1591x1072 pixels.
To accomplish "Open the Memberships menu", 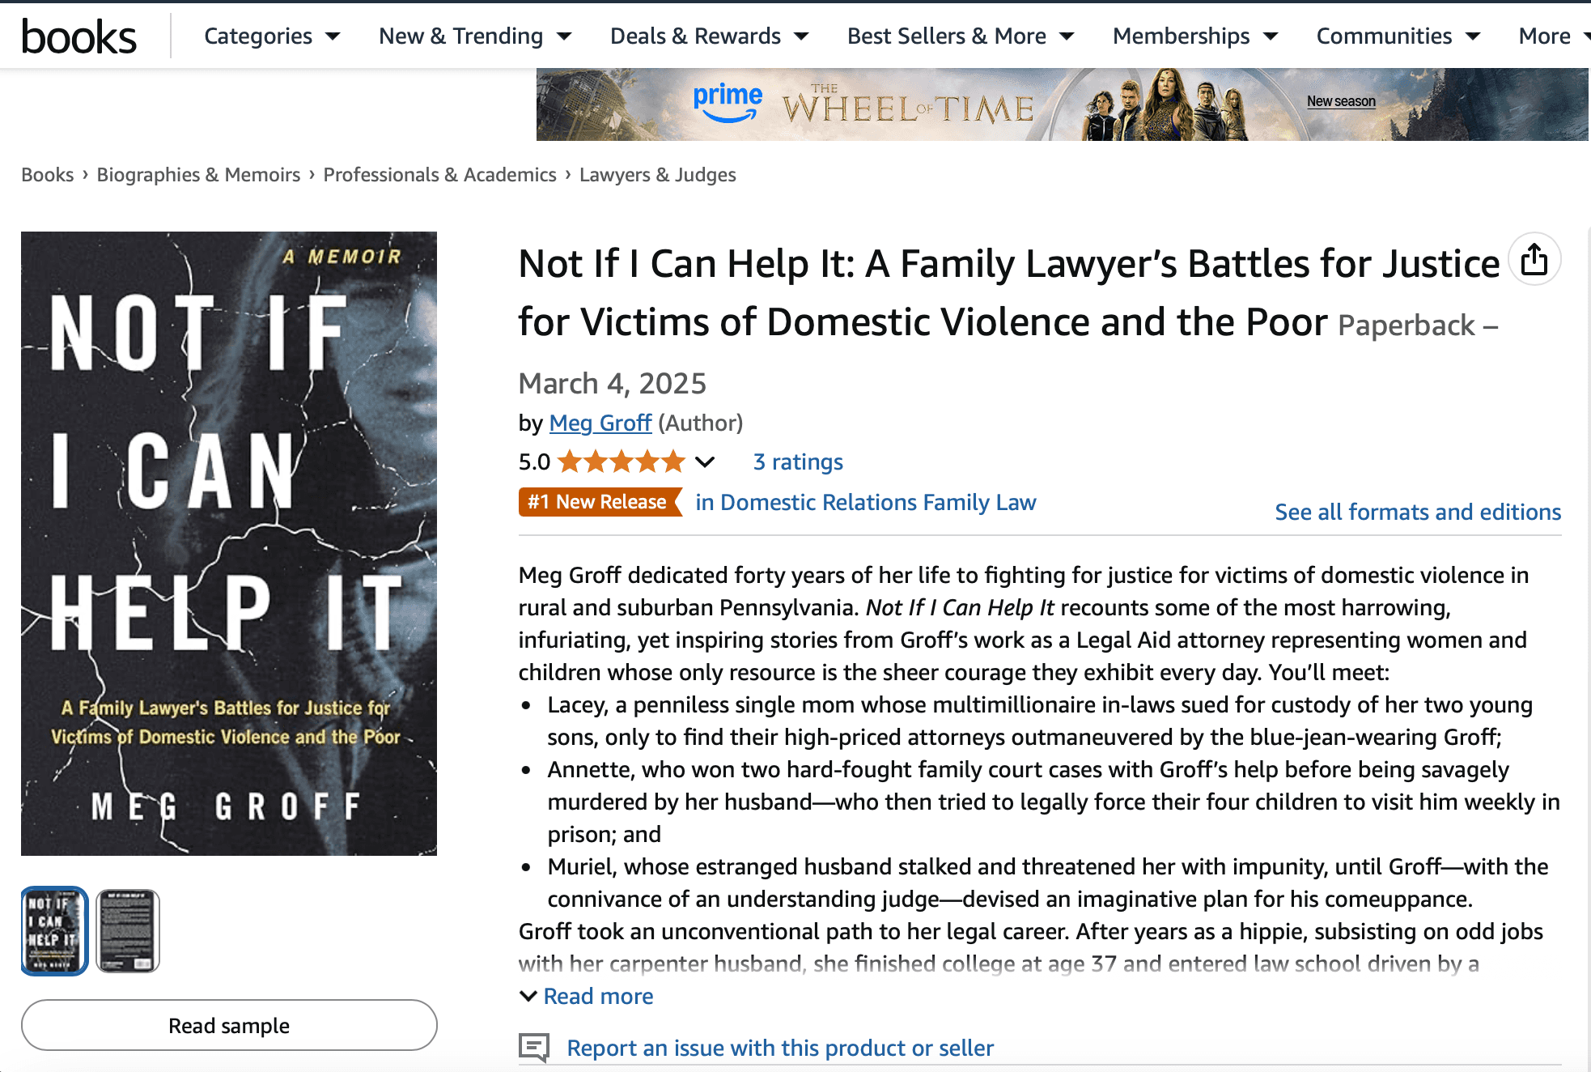I will (x=1194, y=36).
